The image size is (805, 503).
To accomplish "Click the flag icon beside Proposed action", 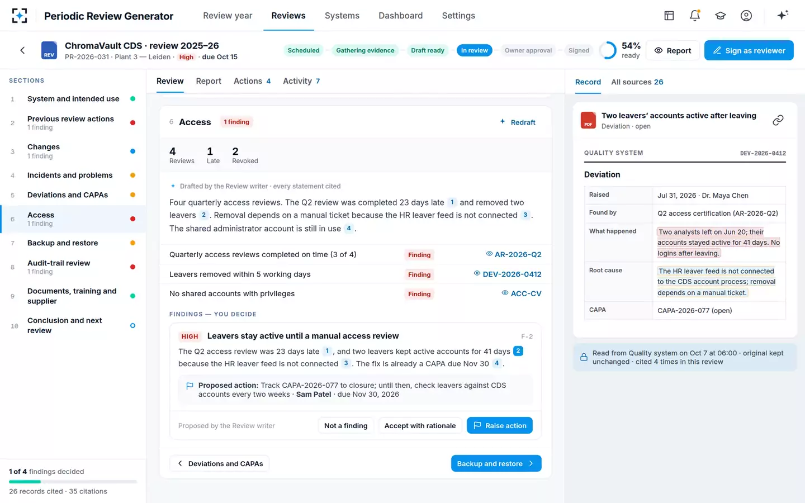I will (x=190, y=386).
